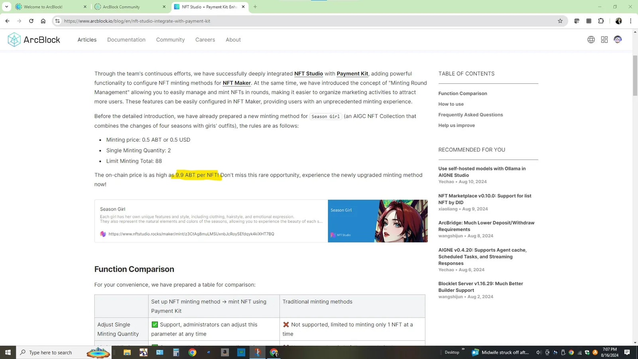Viewport: 638px width, 359px height.
Task: Open ArcBridge Lower Deposit/Withdraw article
Action: 486,226
